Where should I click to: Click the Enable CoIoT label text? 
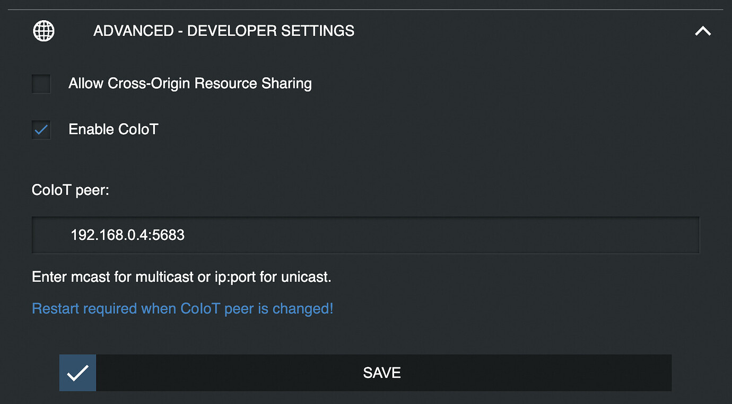[x=114, y=129]
